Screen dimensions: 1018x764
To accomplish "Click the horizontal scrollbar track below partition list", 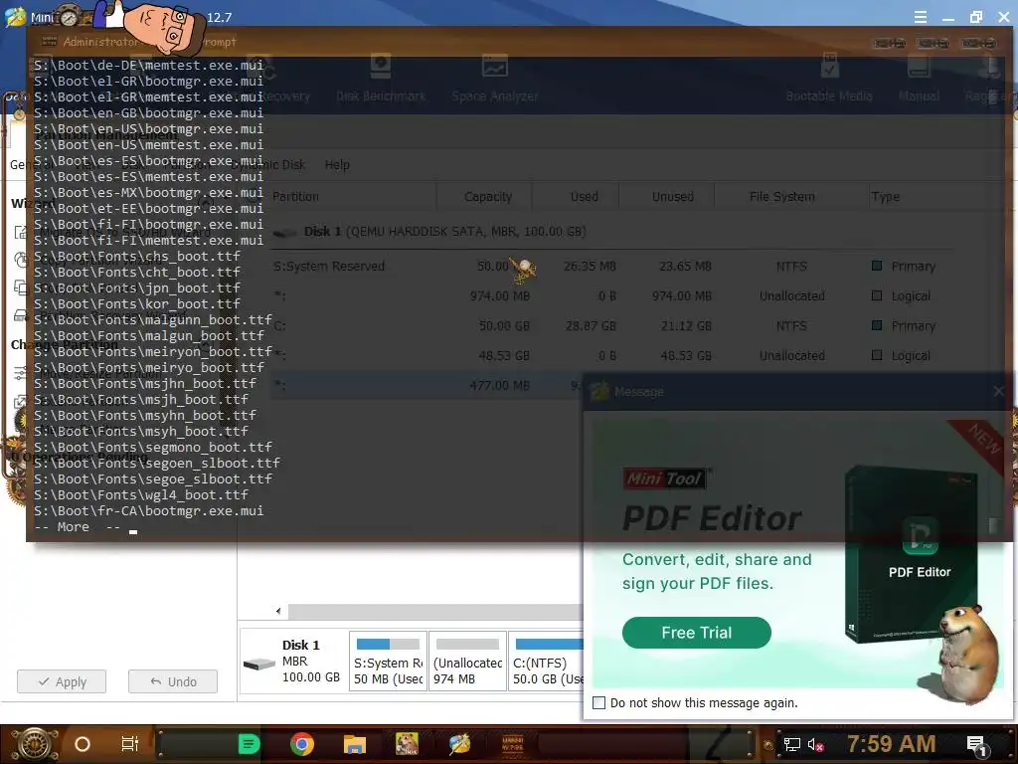I will 435,612.
